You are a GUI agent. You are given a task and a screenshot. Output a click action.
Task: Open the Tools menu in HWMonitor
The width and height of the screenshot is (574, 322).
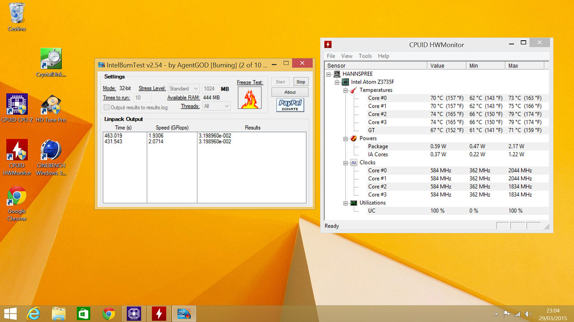[365, 56]
